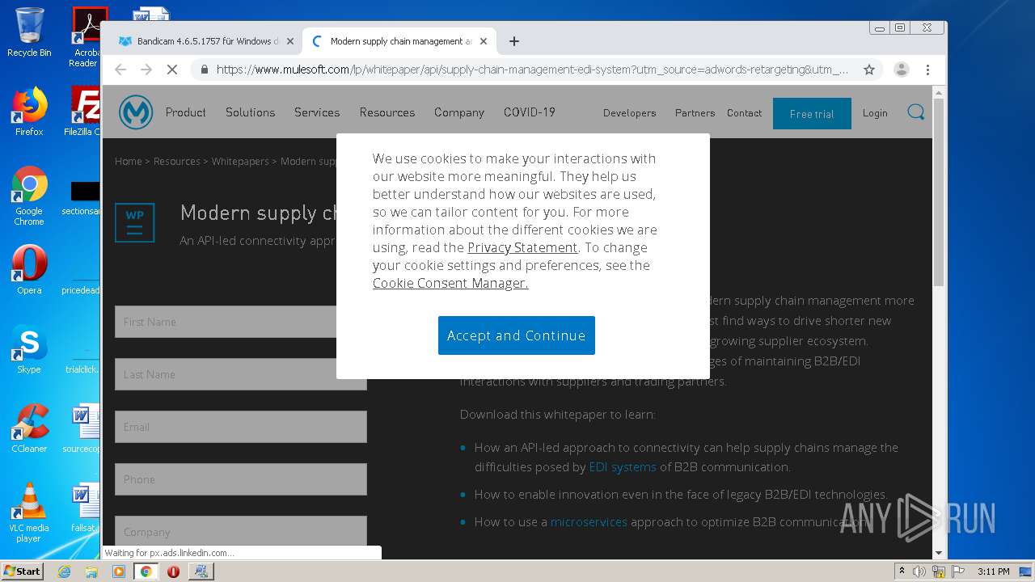Open the Product menu
This screenshot has height=582, width=1035.
click(186, 112)
